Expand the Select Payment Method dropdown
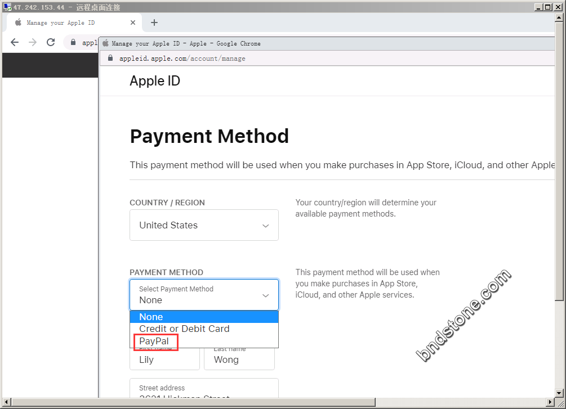The width and height of the screenshot is (566, 409). click(204, 294)
